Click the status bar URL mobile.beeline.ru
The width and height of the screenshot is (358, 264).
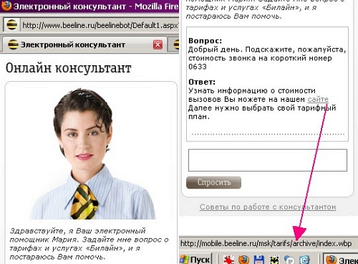point(266,243)
